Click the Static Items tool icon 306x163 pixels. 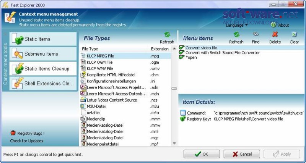point(17,39)
